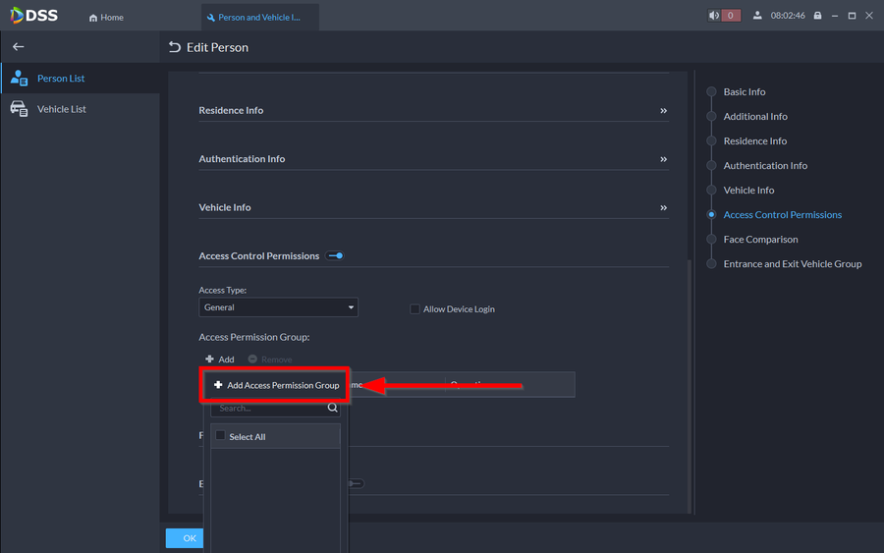The width and height of the screenshot is (884, 553).
Task: Click the back arrow in the sidebar
Action: pyautogui.click(x=18, y=47)
